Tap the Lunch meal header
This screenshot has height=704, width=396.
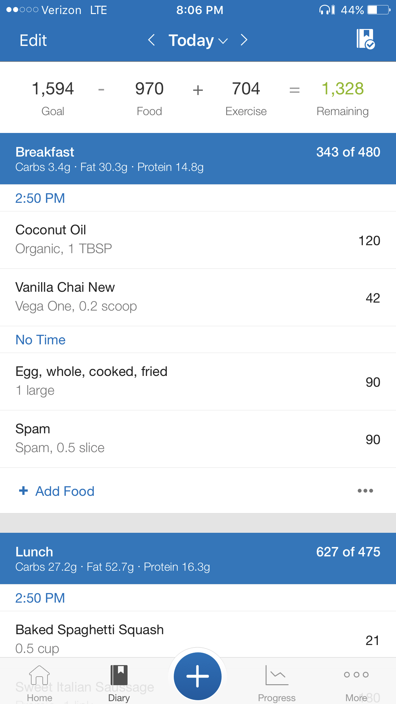coord(198,559)
